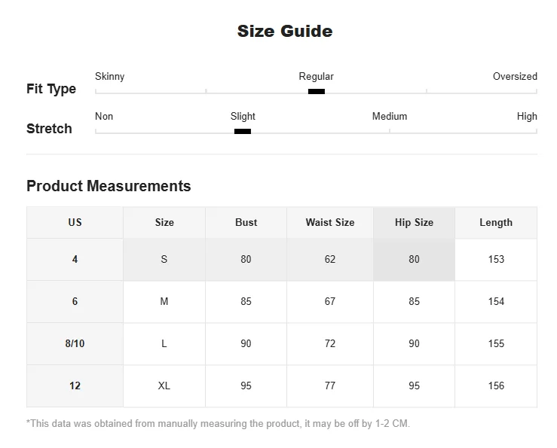The width and height of the screenshot is (557, 448).
Task: Click the Slight stretch label
Action: 243,116
